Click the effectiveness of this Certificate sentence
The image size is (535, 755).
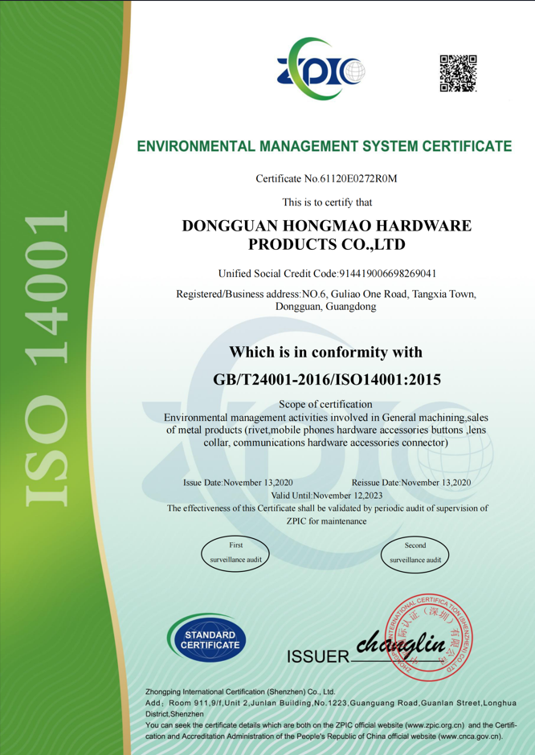[x=328, y=508]
